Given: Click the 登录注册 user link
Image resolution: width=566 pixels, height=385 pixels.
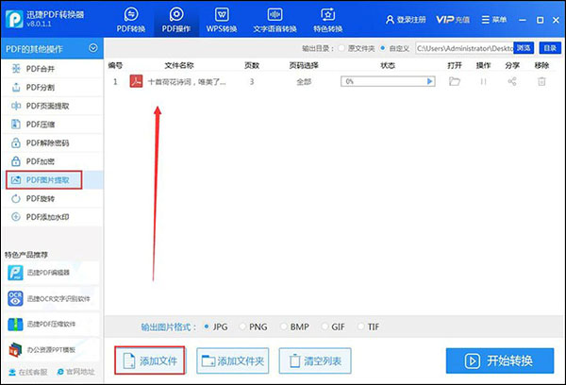Looking at the screenshot, I should point(406,20).
